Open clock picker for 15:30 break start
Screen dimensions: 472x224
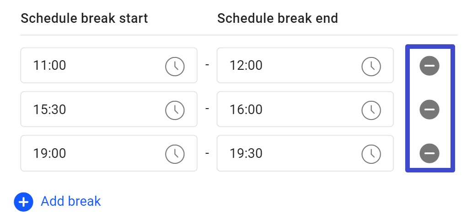point(175,110)
